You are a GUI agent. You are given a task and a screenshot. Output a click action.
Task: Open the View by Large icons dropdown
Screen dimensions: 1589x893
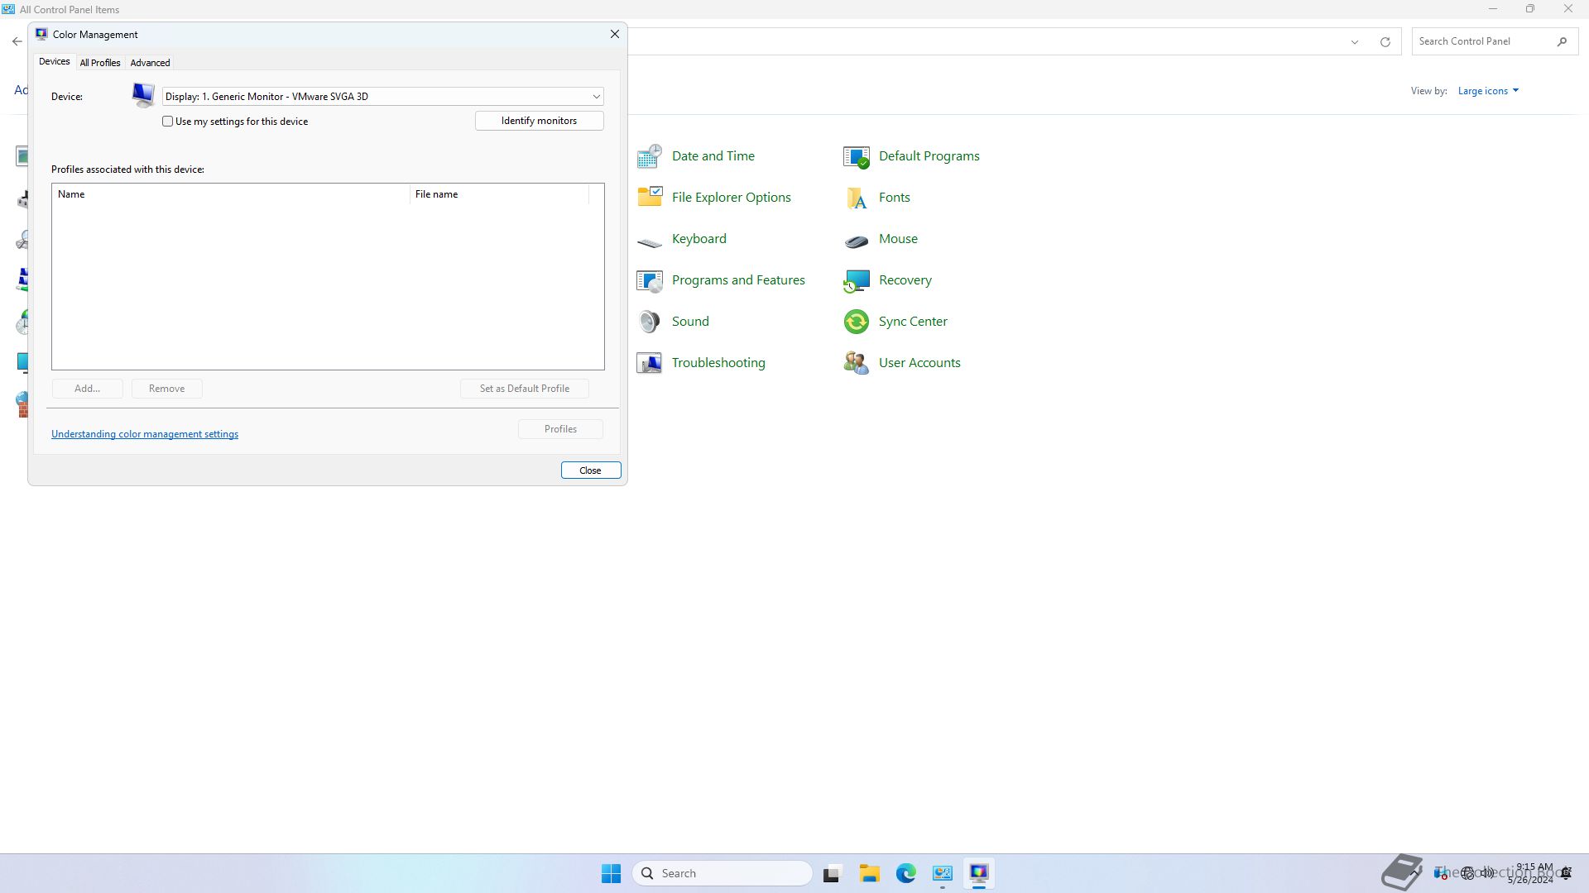[1488, 91]
